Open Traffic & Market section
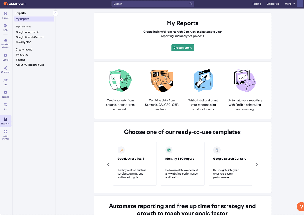 (x=5, y=43)
